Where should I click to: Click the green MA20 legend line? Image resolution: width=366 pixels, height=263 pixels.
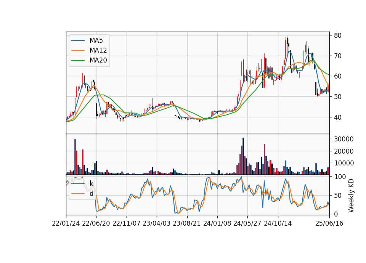pos(78,60)
